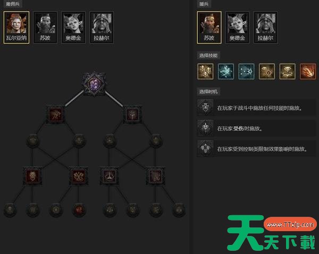Viewport: 319px width, 254px height.
Task: Select the teal scattered-dots skill icon
Action: pos(246,71)
